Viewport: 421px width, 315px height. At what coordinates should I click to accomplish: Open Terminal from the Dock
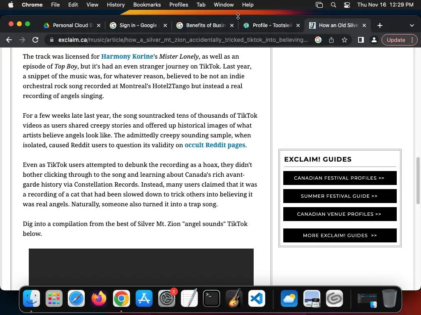(212, 298)
